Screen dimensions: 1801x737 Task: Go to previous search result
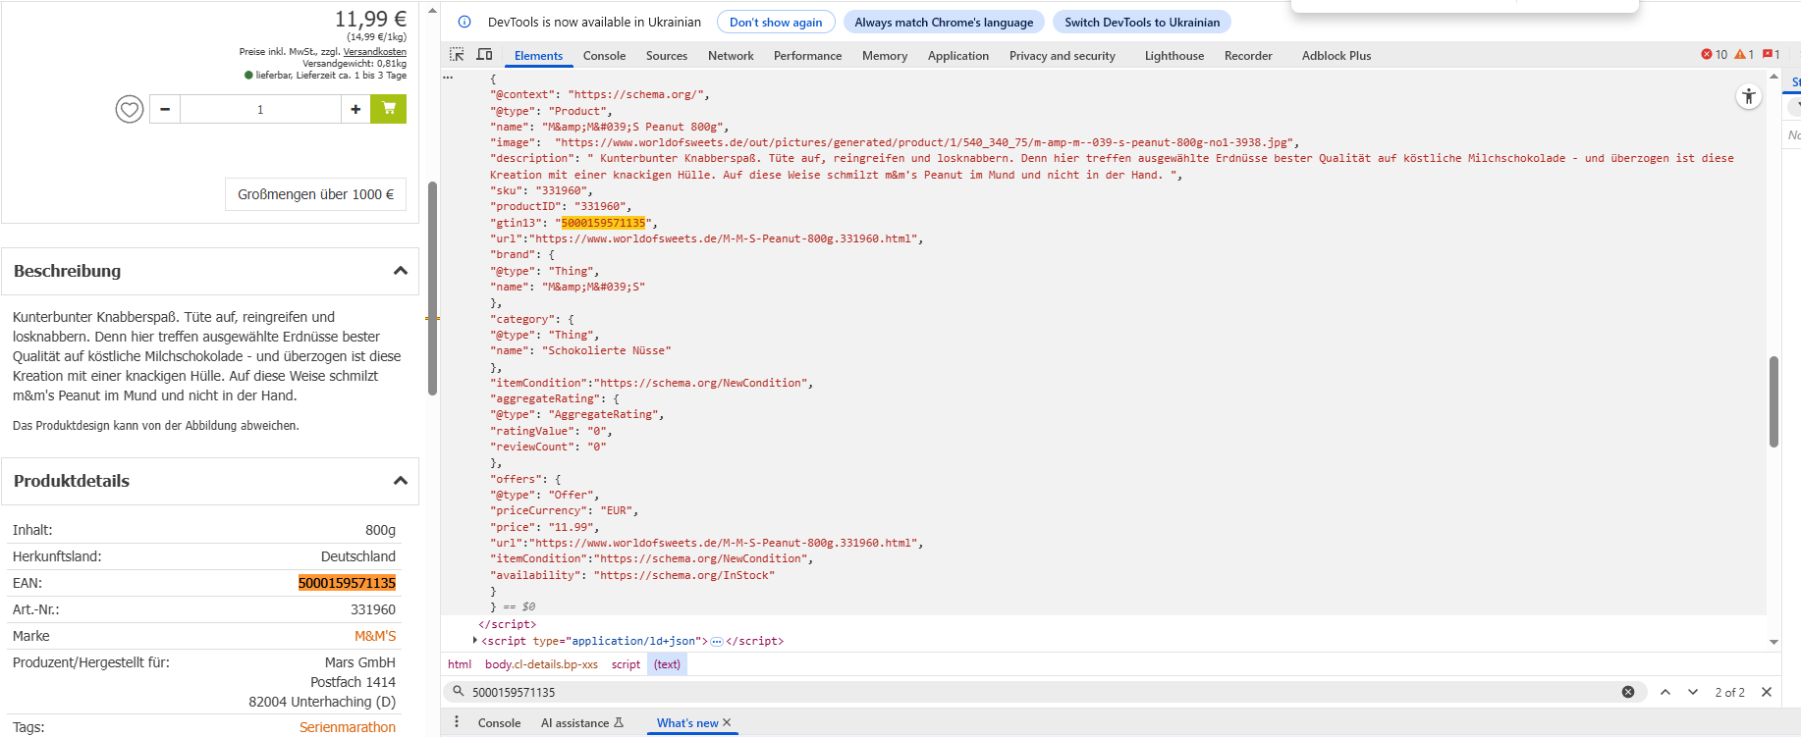point(1665,692)
